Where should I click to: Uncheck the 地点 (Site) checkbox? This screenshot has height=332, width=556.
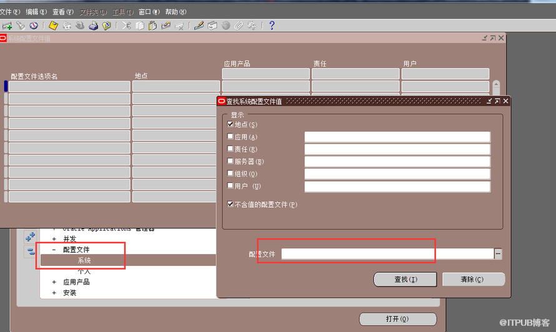[231, 125]
